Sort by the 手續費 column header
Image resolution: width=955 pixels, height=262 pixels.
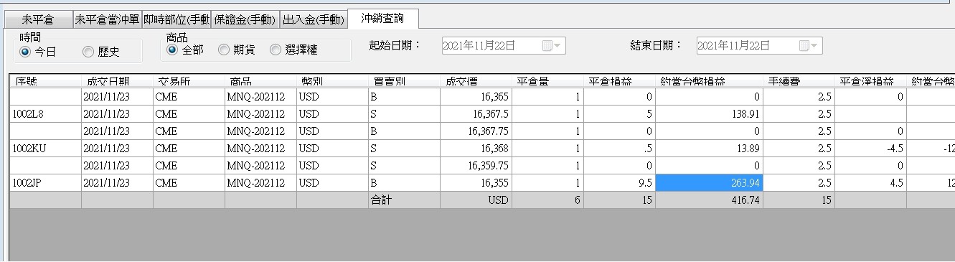(799, 81)
